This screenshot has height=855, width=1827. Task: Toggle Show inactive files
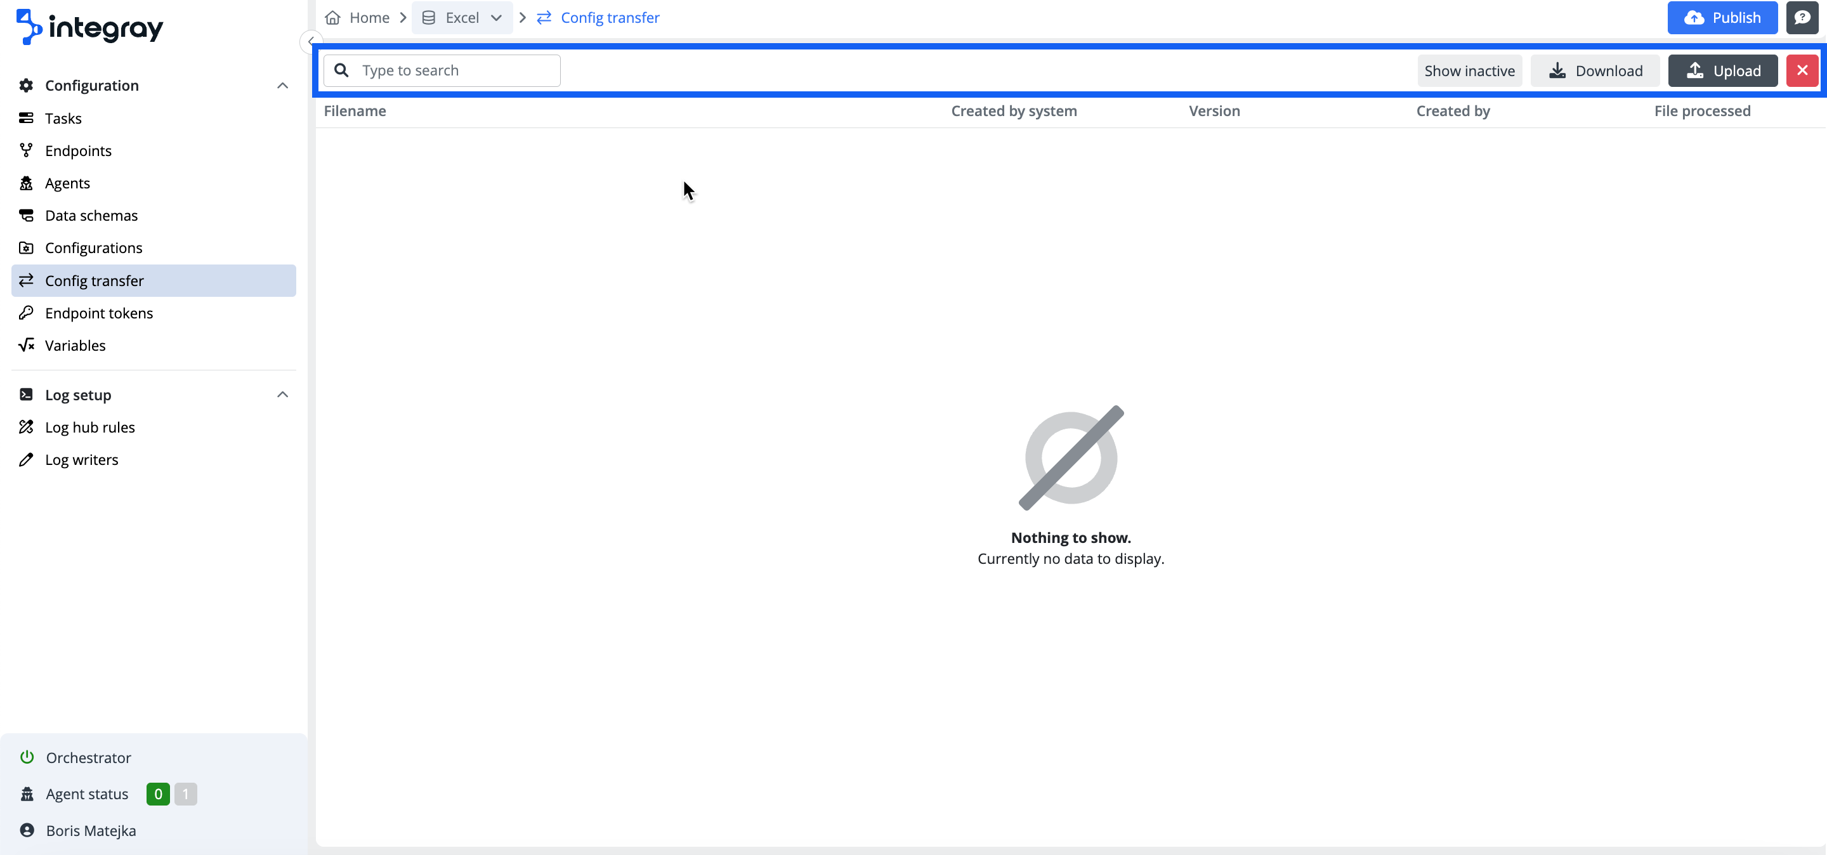[x=1469, y=70]
